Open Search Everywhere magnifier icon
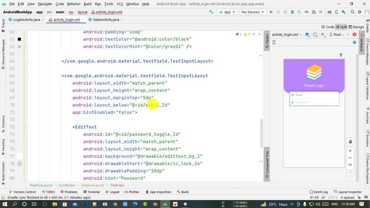The width and height of the screenshot is (370, 208). 353,12
